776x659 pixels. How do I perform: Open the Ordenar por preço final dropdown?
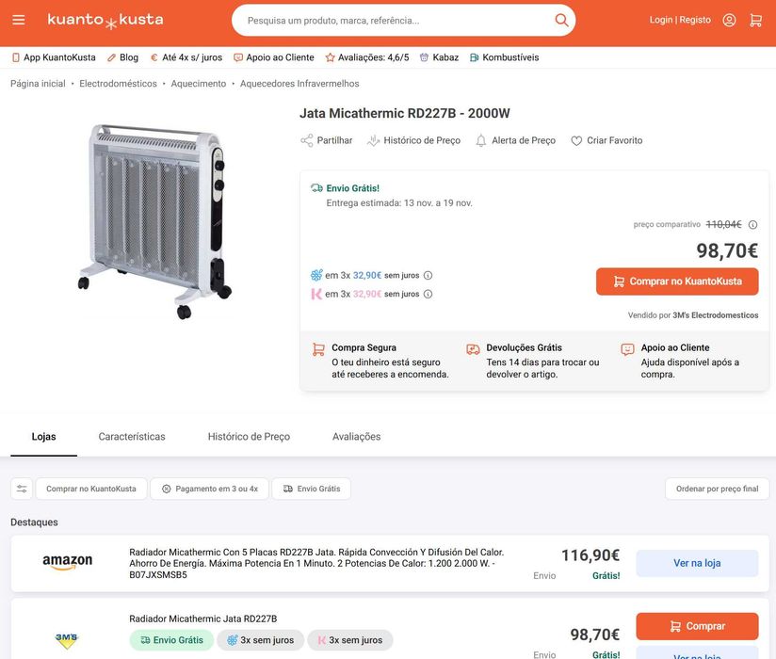click(x=717, y=489)
